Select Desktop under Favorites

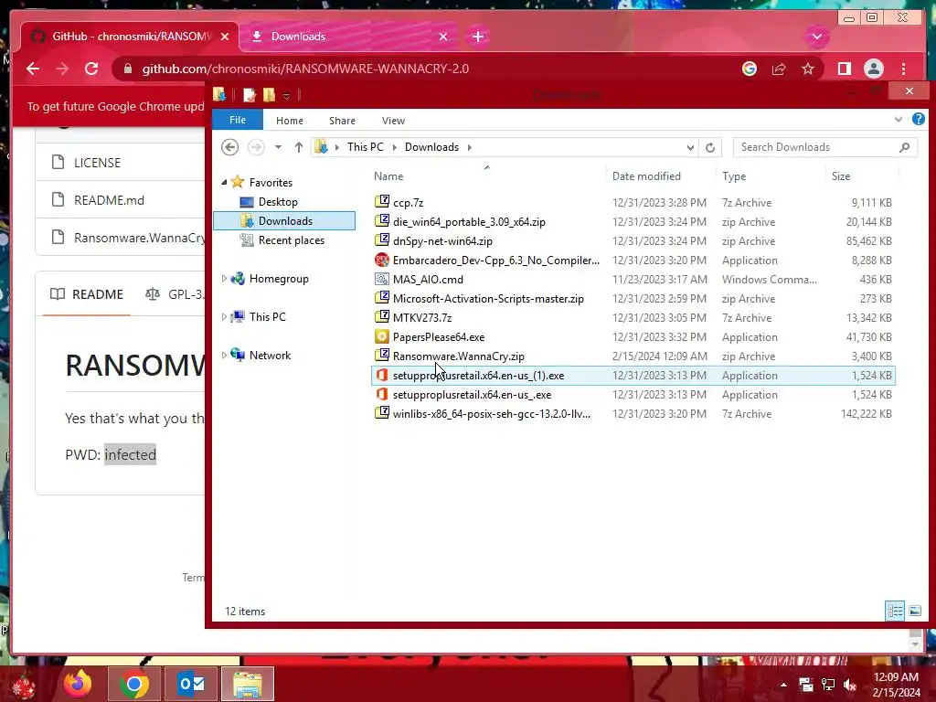[x=278, y=202]
